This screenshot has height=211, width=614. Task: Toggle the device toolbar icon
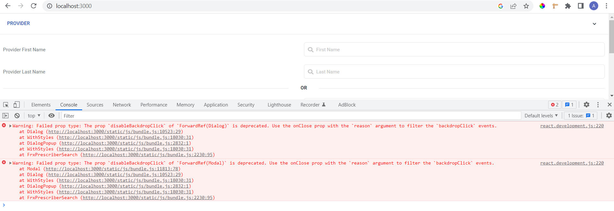pos(16,105)
